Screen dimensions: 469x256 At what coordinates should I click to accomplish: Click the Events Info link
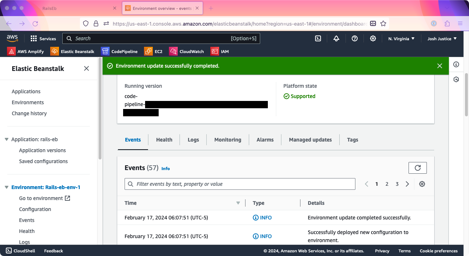(166, 169)
